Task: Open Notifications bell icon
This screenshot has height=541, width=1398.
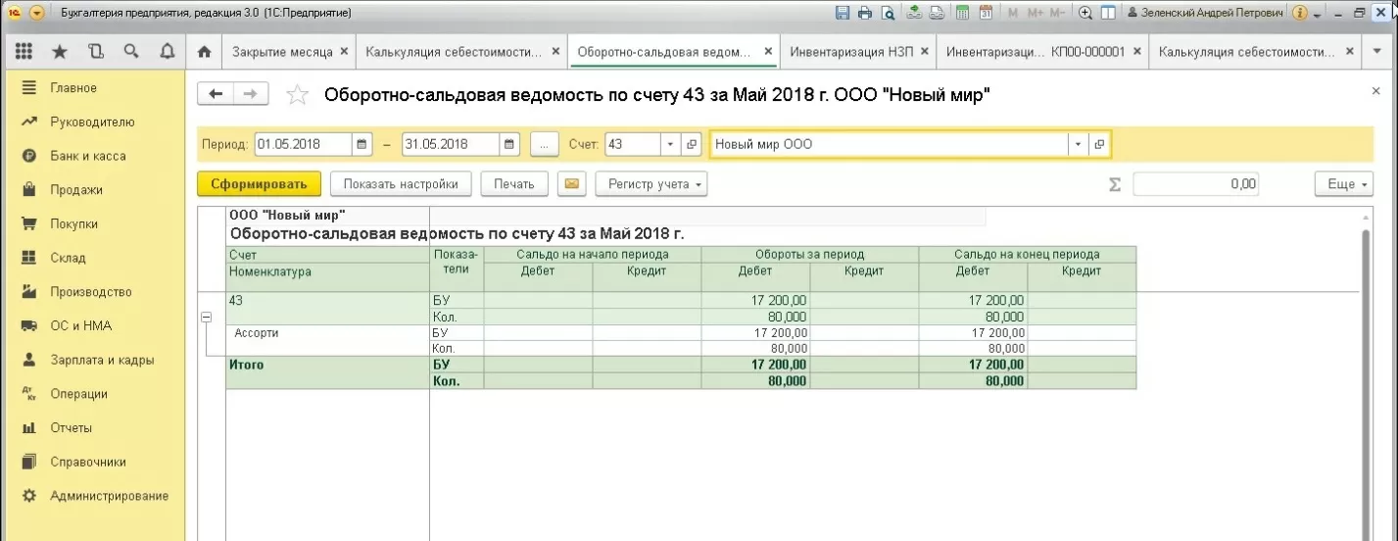Action: tap(167, 51)
